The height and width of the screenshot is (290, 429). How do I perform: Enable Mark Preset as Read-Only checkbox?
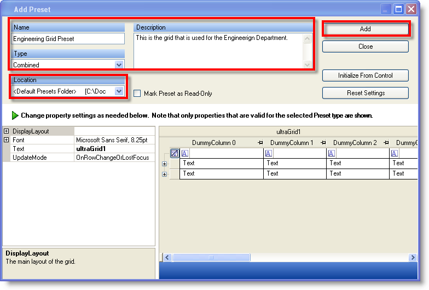137,94
